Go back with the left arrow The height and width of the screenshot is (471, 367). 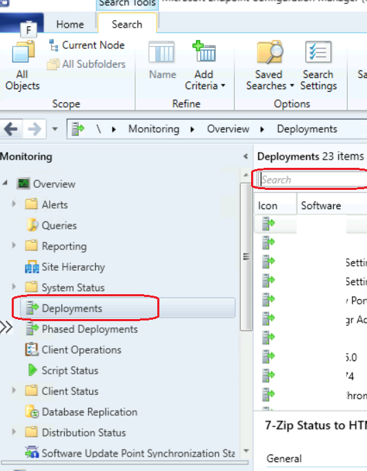11,129
